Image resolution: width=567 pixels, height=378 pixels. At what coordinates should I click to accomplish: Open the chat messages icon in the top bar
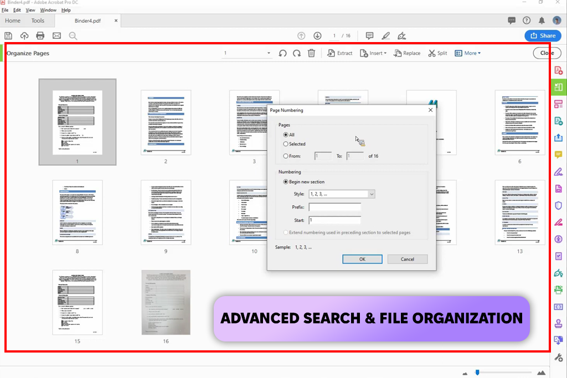coord(511,20)
